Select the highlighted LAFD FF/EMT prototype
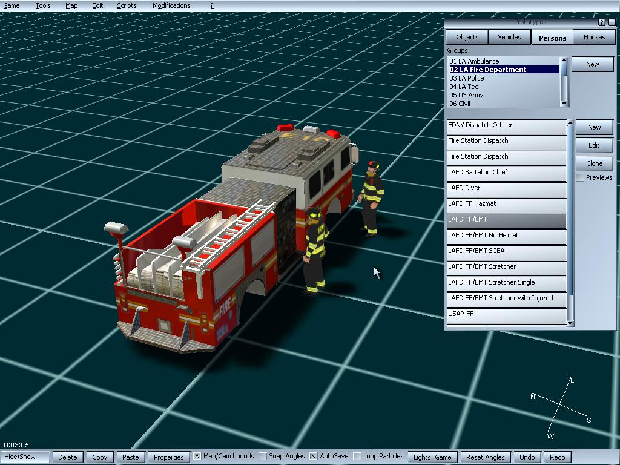 point(507,221)
